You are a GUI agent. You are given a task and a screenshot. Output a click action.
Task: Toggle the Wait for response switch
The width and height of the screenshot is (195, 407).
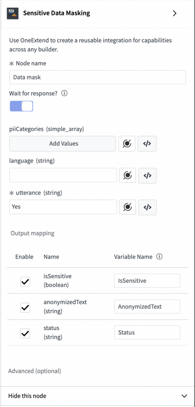pos(21,106)
